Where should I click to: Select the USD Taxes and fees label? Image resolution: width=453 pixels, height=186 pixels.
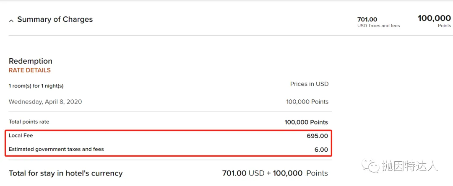click(x=378, y=26)
